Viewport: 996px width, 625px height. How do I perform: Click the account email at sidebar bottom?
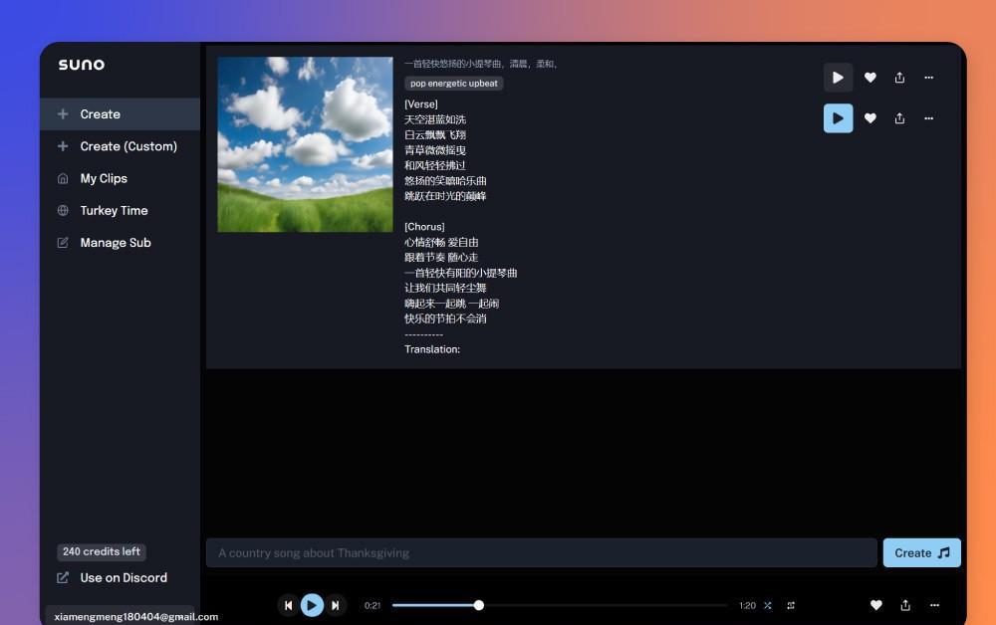coord(135,617)
